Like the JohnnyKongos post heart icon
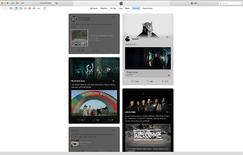This screenshot has width=243, height=155. coord(79,50)
